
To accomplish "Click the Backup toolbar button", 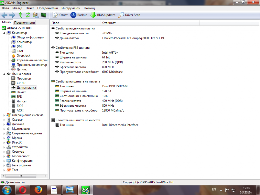I will tap(79, 15).
